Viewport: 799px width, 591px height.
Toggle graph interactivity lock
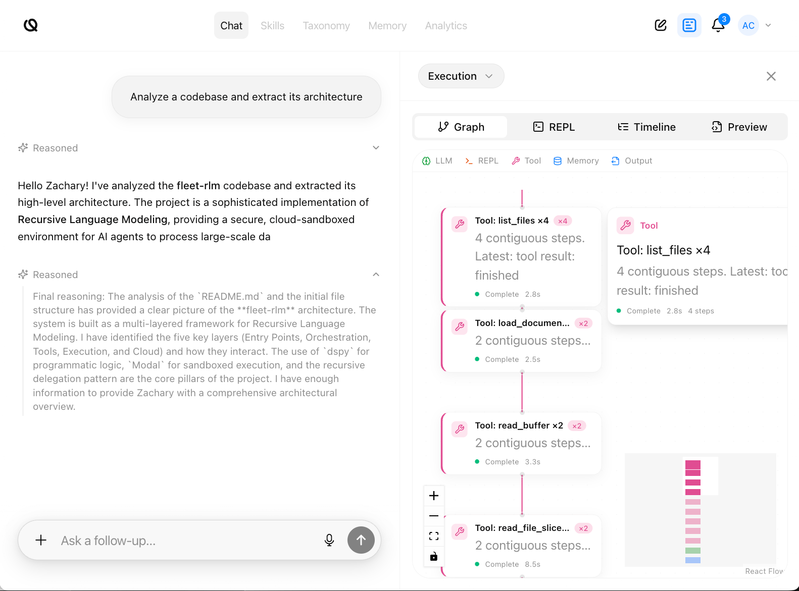coord(434,556)
